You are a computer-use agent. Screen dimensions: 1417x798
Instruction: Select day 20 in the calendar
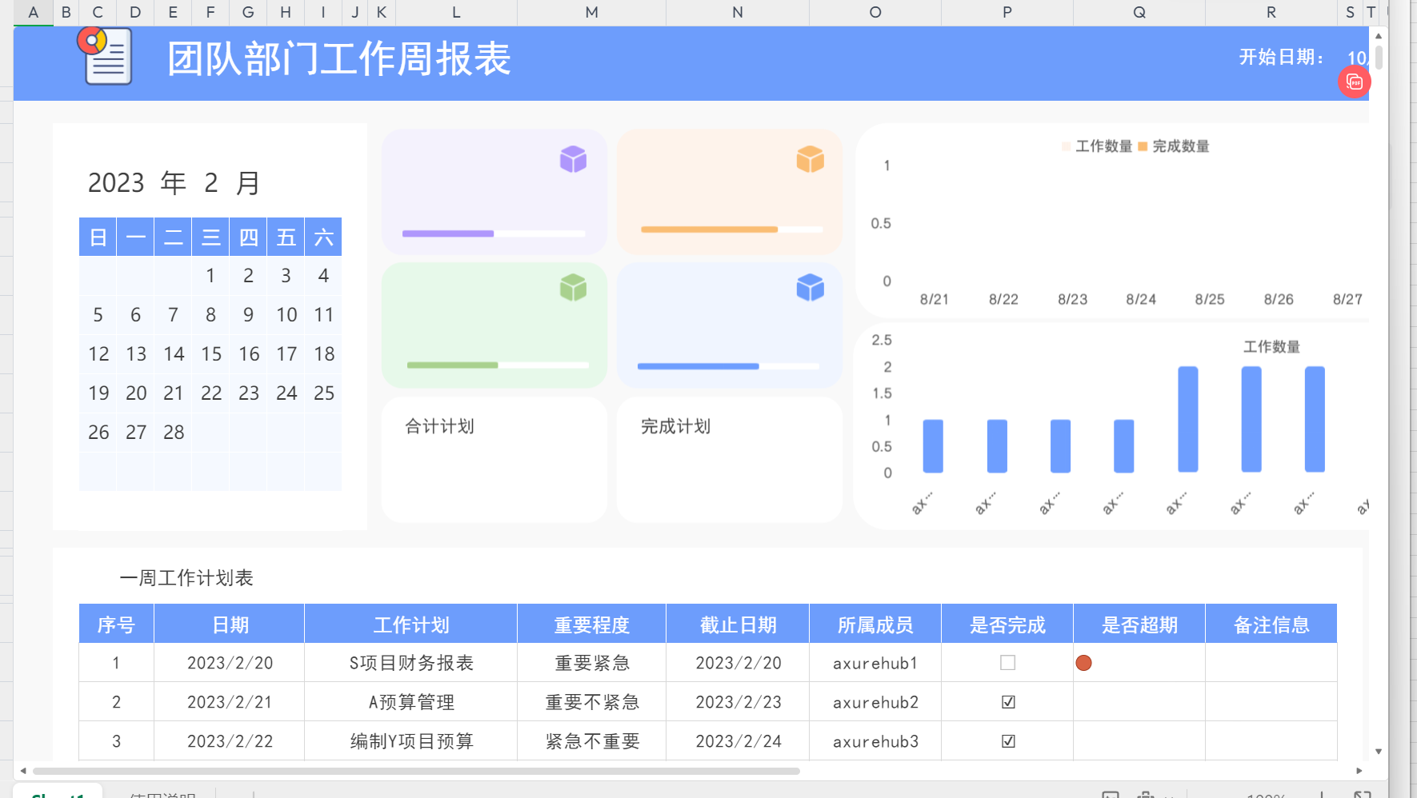click(x=136, y=393)
